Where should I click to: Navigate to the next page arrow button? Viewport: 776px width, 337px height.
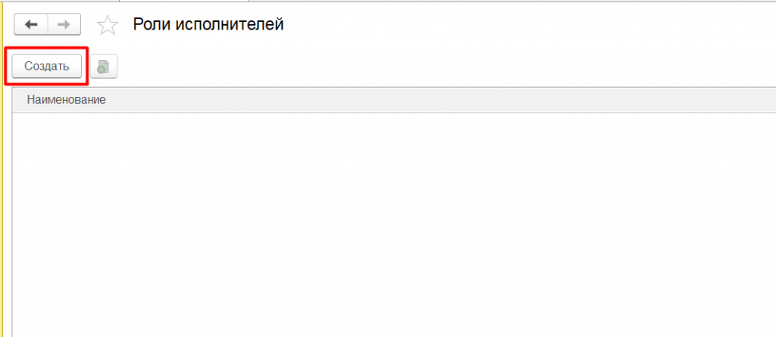click(64, 25)
